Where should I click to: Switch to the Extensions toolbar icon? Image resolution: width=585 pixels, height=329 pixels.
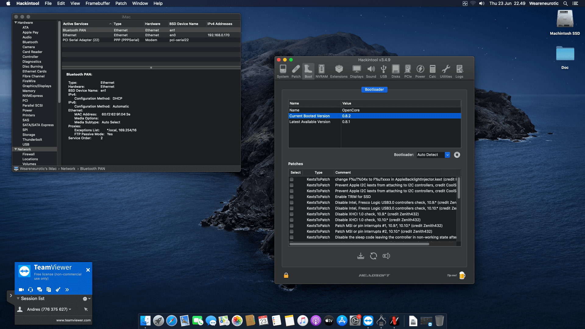point(339,71)
